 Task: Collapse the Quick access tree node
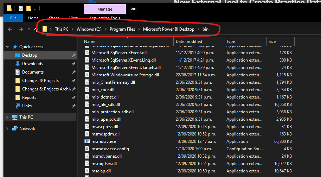pos(7,47)
